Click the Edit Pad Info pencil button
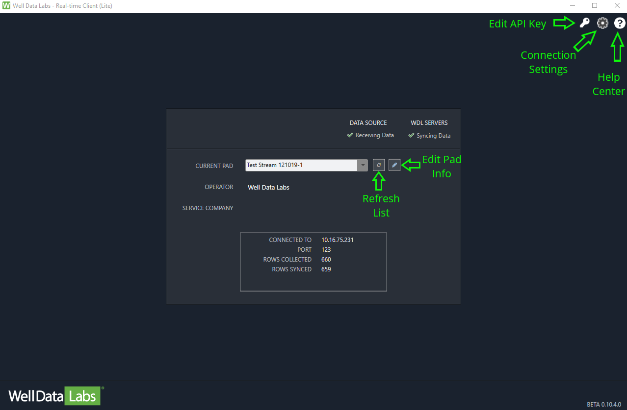Screen dimensions: 627x410 394,165
